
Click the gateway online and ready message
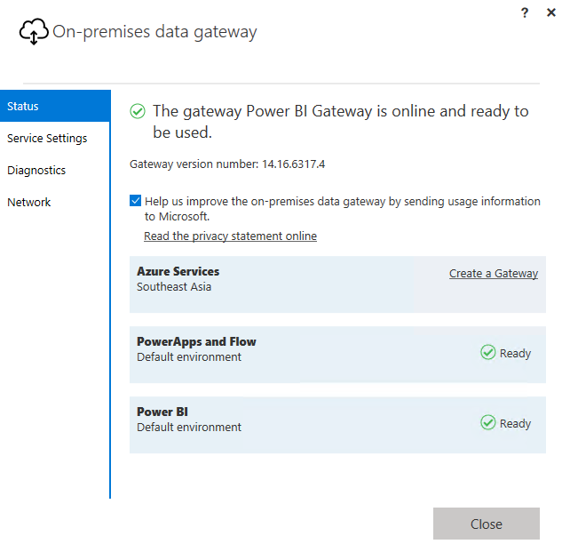(341, 122)
